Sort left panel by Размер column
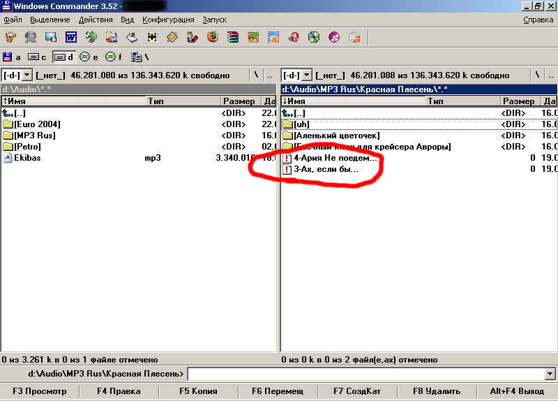The image size is (558, 401). click(x=241, y=101)
